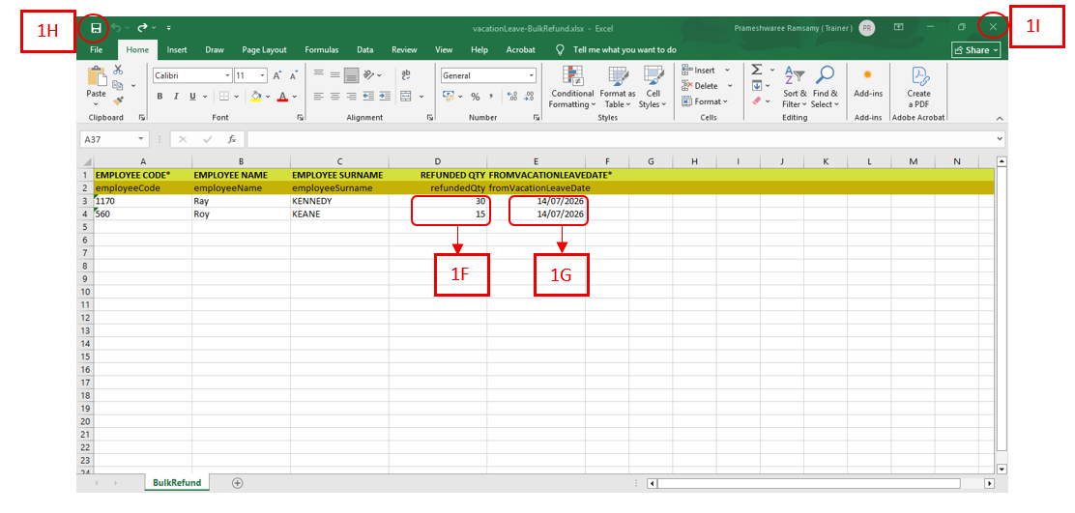Image resolution: width=1075 pixels, height=513 pixels.
Task: Click the Orientation text angle icon
Action: [369, 75]
